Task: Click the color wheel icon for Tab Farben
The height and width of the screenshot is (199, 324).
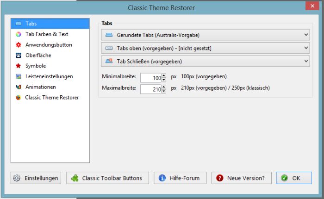Action: coord(19,34)
